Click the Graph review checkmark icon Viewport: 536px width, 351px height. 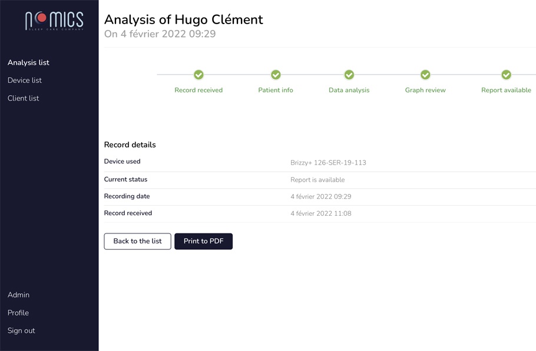click(x=425, y=75)
